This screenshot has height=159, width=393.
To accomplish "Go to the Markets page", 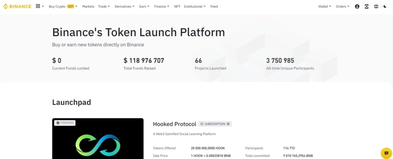I will pos(88,7).
